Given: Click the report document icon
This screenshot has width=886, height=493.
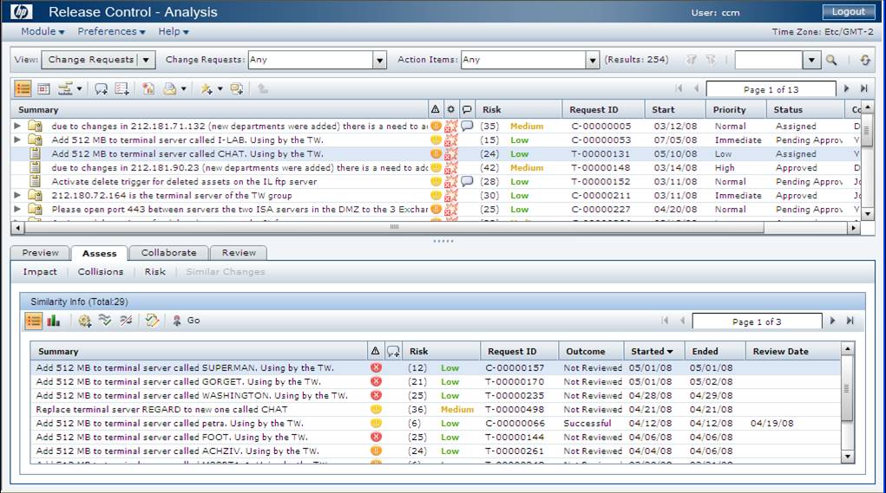Looking at the screenshot, I should point(148,89).
